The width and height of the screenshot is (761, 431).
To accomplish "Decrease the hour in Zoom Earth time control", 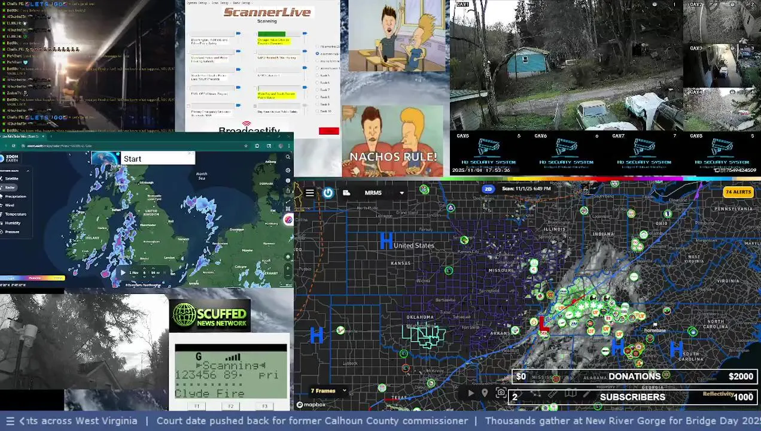I will [144, 277].
